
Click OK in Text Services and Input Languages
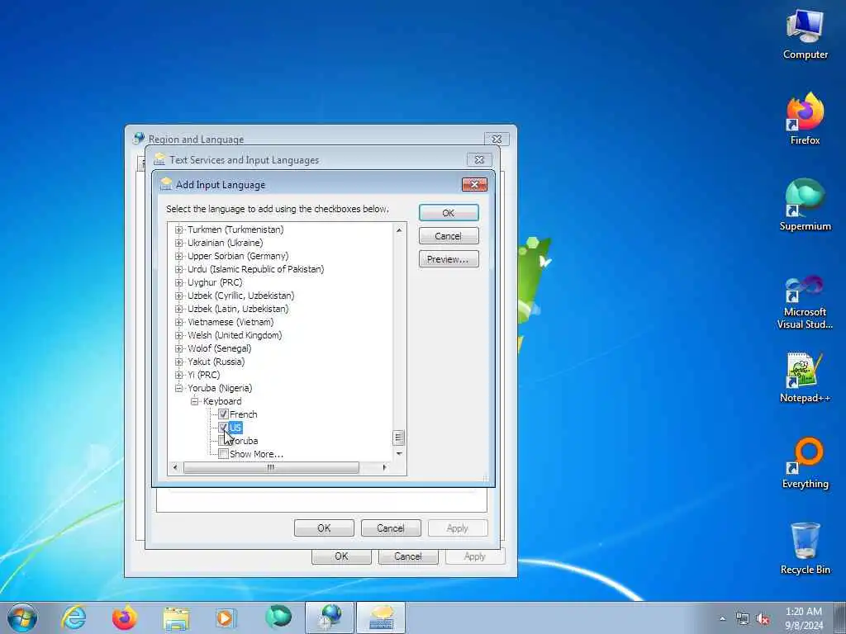tap(324, 528)
